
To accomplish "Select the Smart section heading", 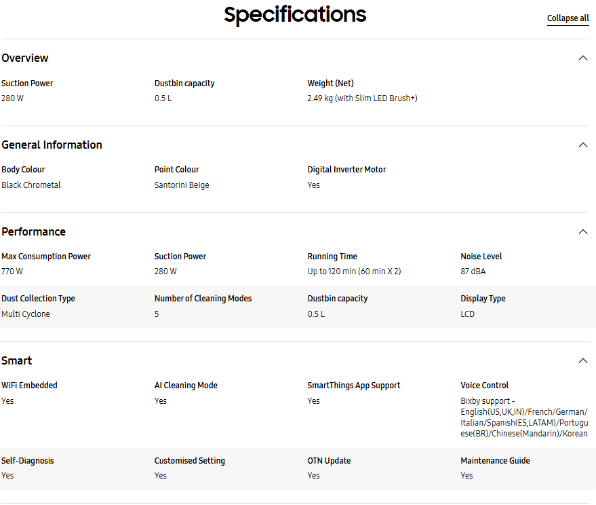I will click(x=16, y=360).
